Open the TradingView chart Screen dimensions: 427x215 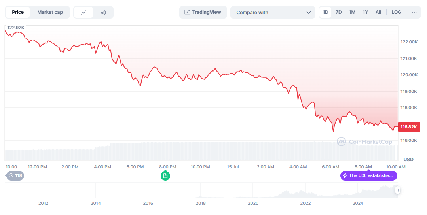[203, 12]
